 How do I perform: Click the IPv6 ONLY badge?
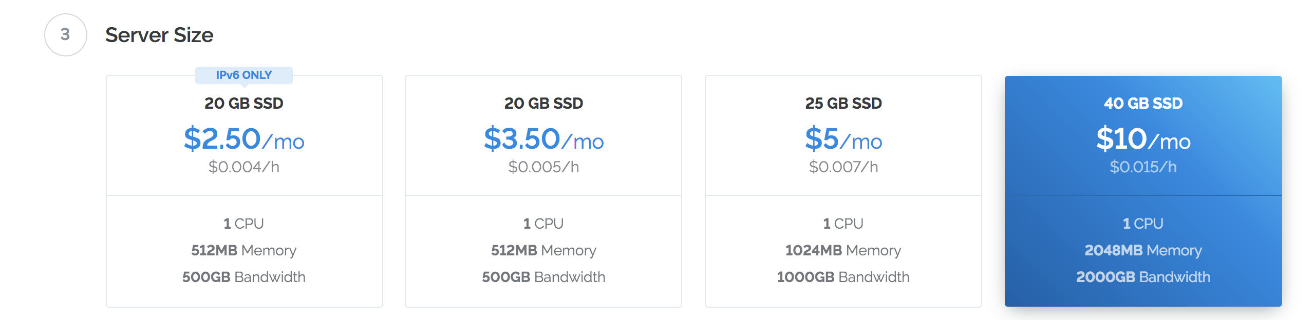click(x=244, y=75)
